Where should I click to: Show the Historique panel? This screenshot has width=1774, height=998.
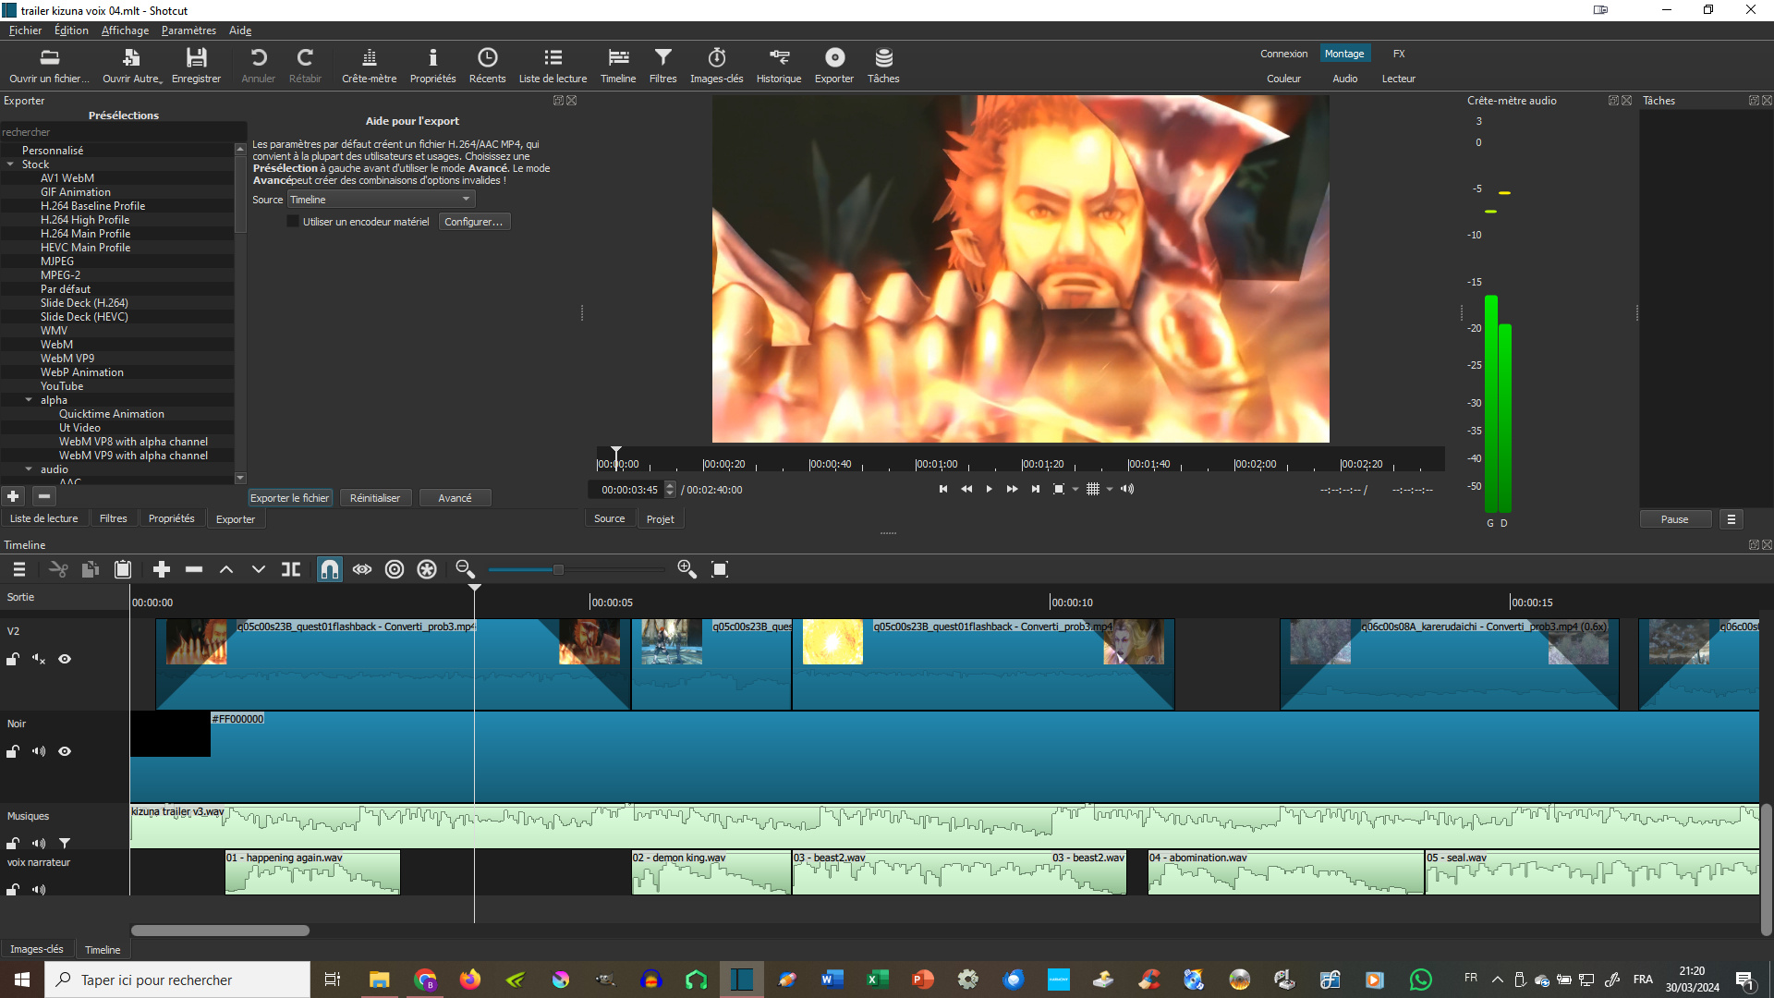tap(778, 66)
